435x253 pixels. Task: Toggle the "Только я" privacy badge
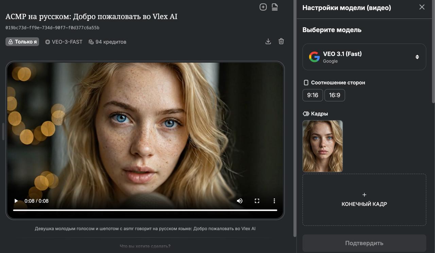pos(22,42)
